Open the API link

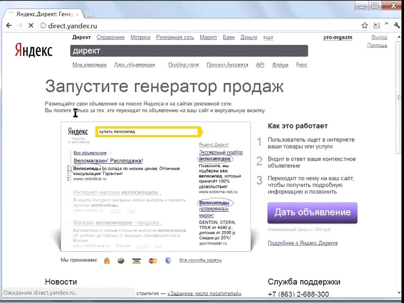260,64
